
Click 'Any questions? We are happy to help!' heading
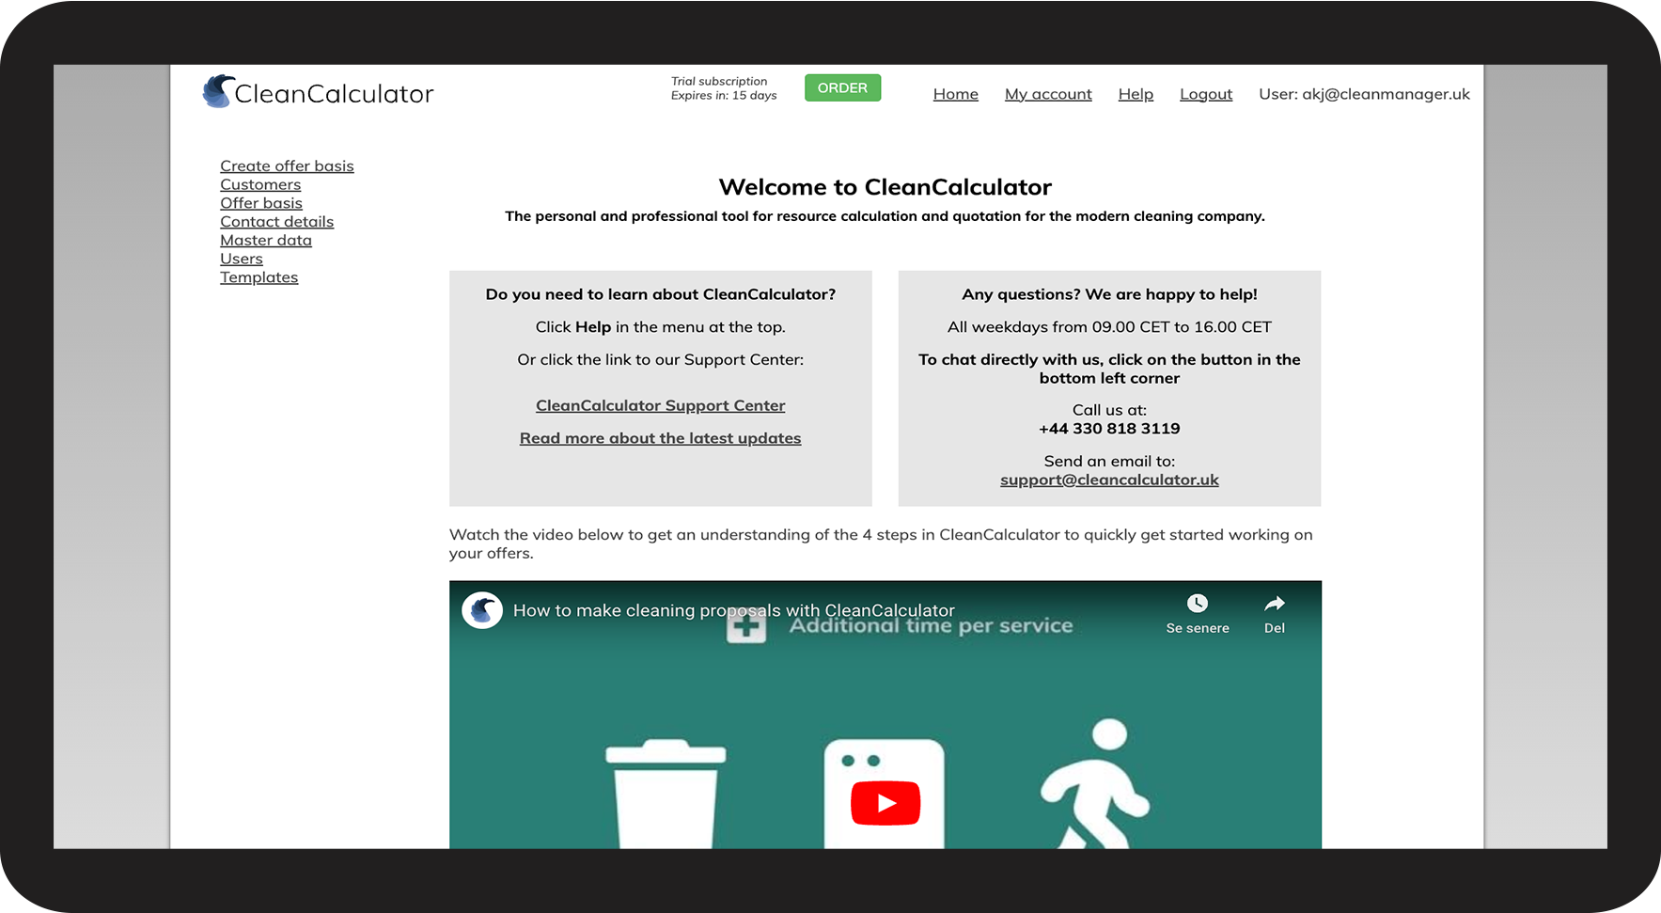coord(1109,294)
